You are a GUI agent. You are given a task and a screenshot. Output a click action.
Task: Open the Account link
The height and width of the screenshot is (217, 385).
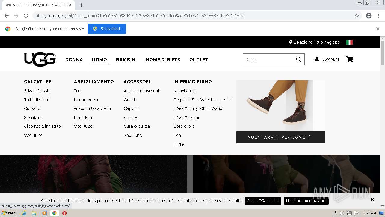(x=331, y=59)
